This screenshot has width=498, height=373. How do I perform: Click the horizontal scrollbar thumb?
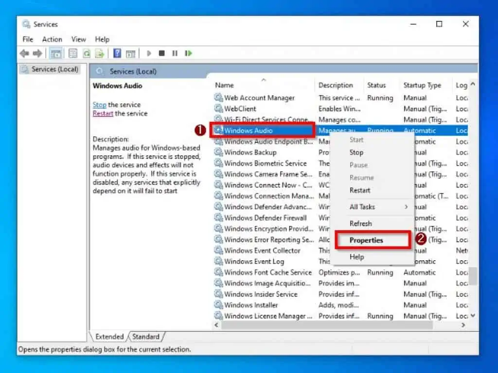click(x=327, y=325)
